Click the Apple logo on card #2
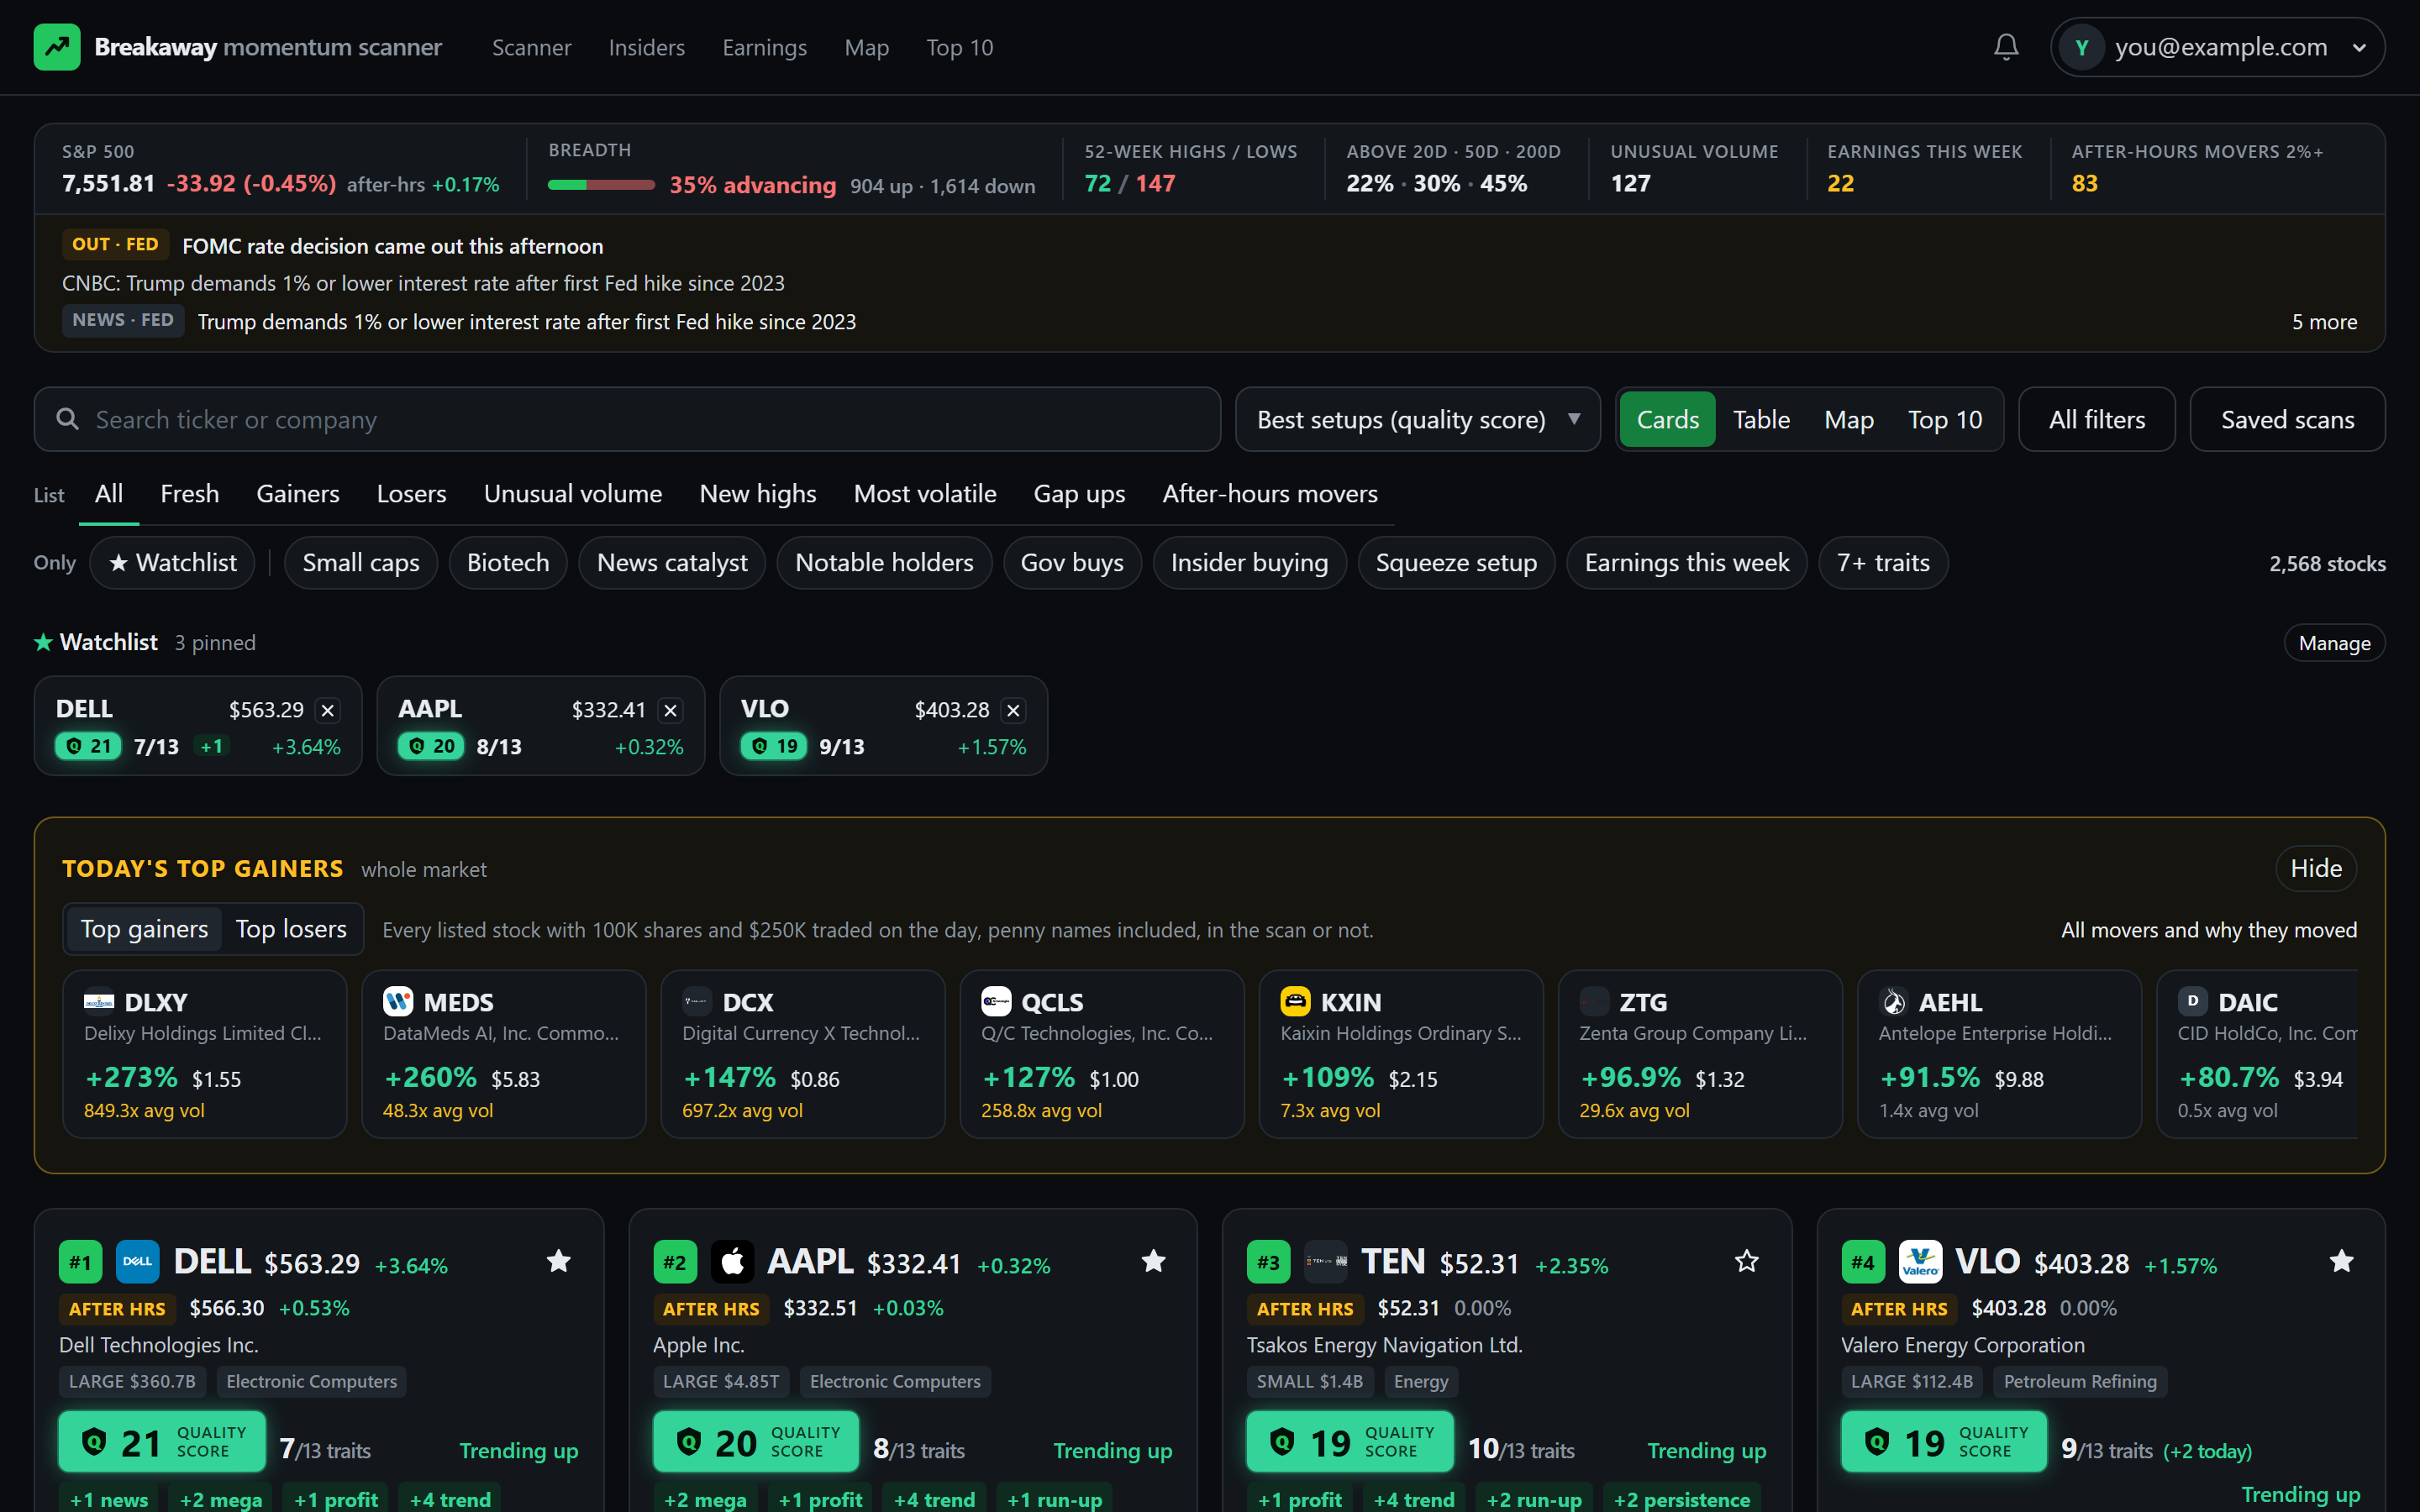 click(732, 1262)
